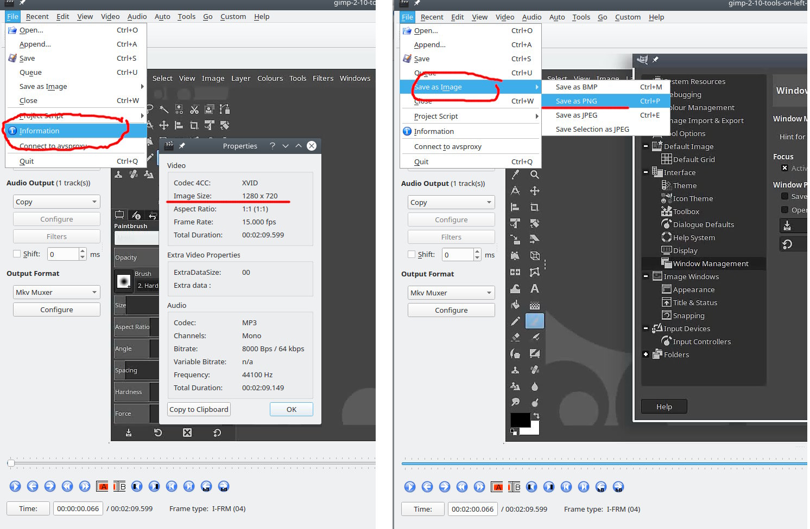Click the help question mark in Properties dialog
This screenshot has width=810, height=529.
click(x=273, y=146)
